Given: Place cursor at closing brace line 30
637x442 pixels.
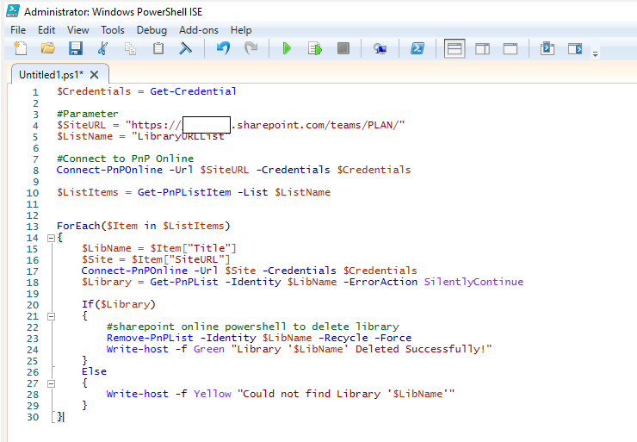Looking at the screenshot, I should point(59,416).
